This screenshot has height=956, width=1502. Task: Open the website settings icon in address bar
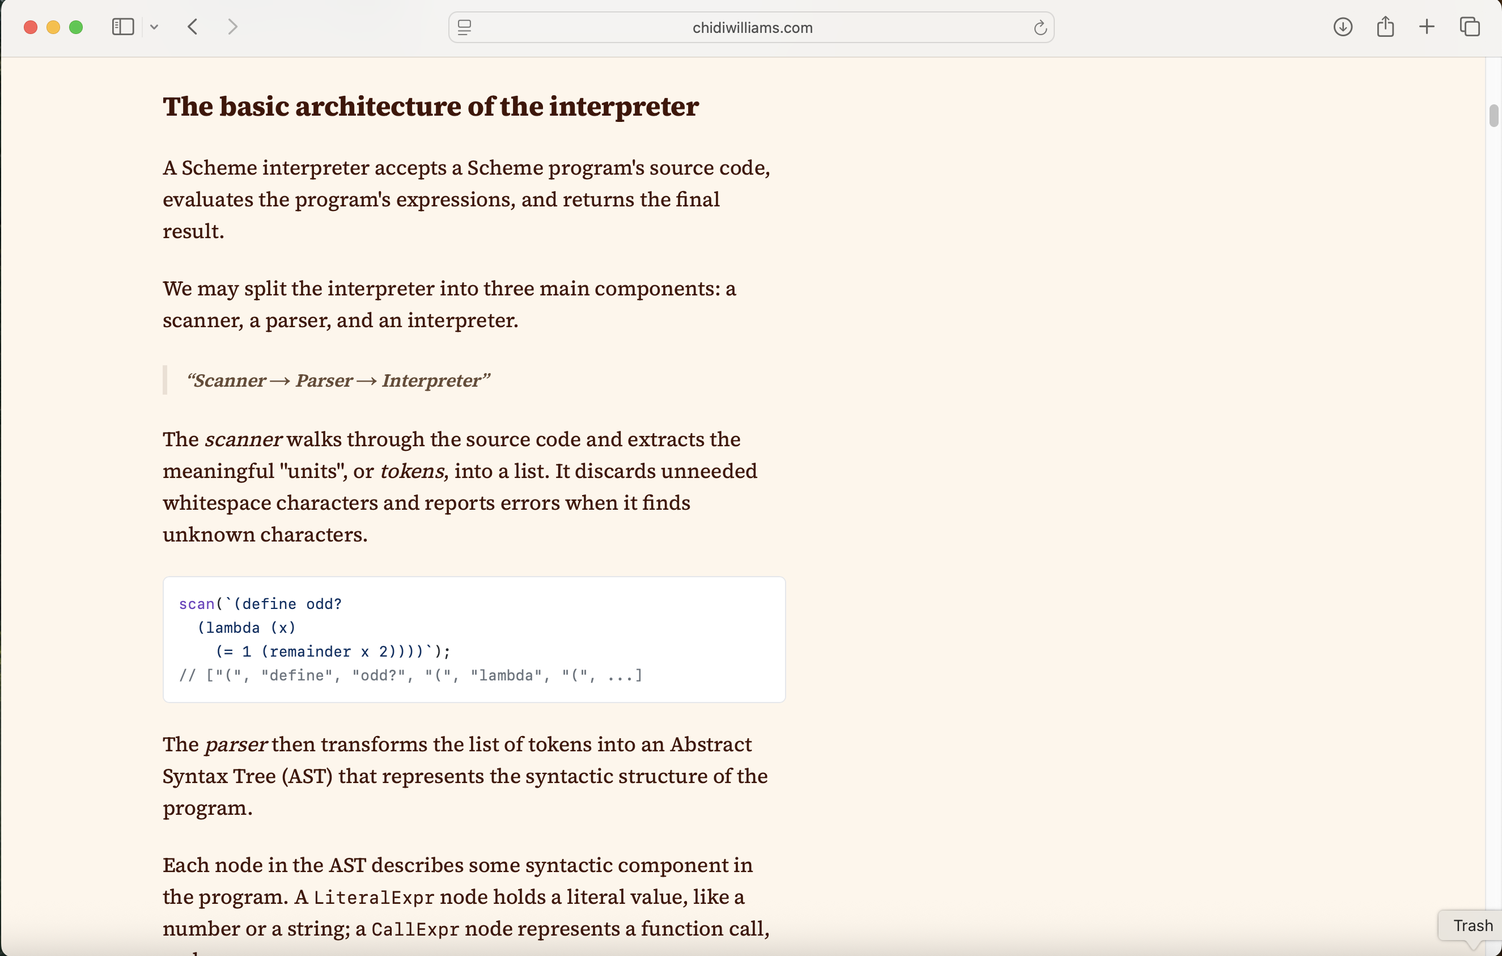(465, 27)
